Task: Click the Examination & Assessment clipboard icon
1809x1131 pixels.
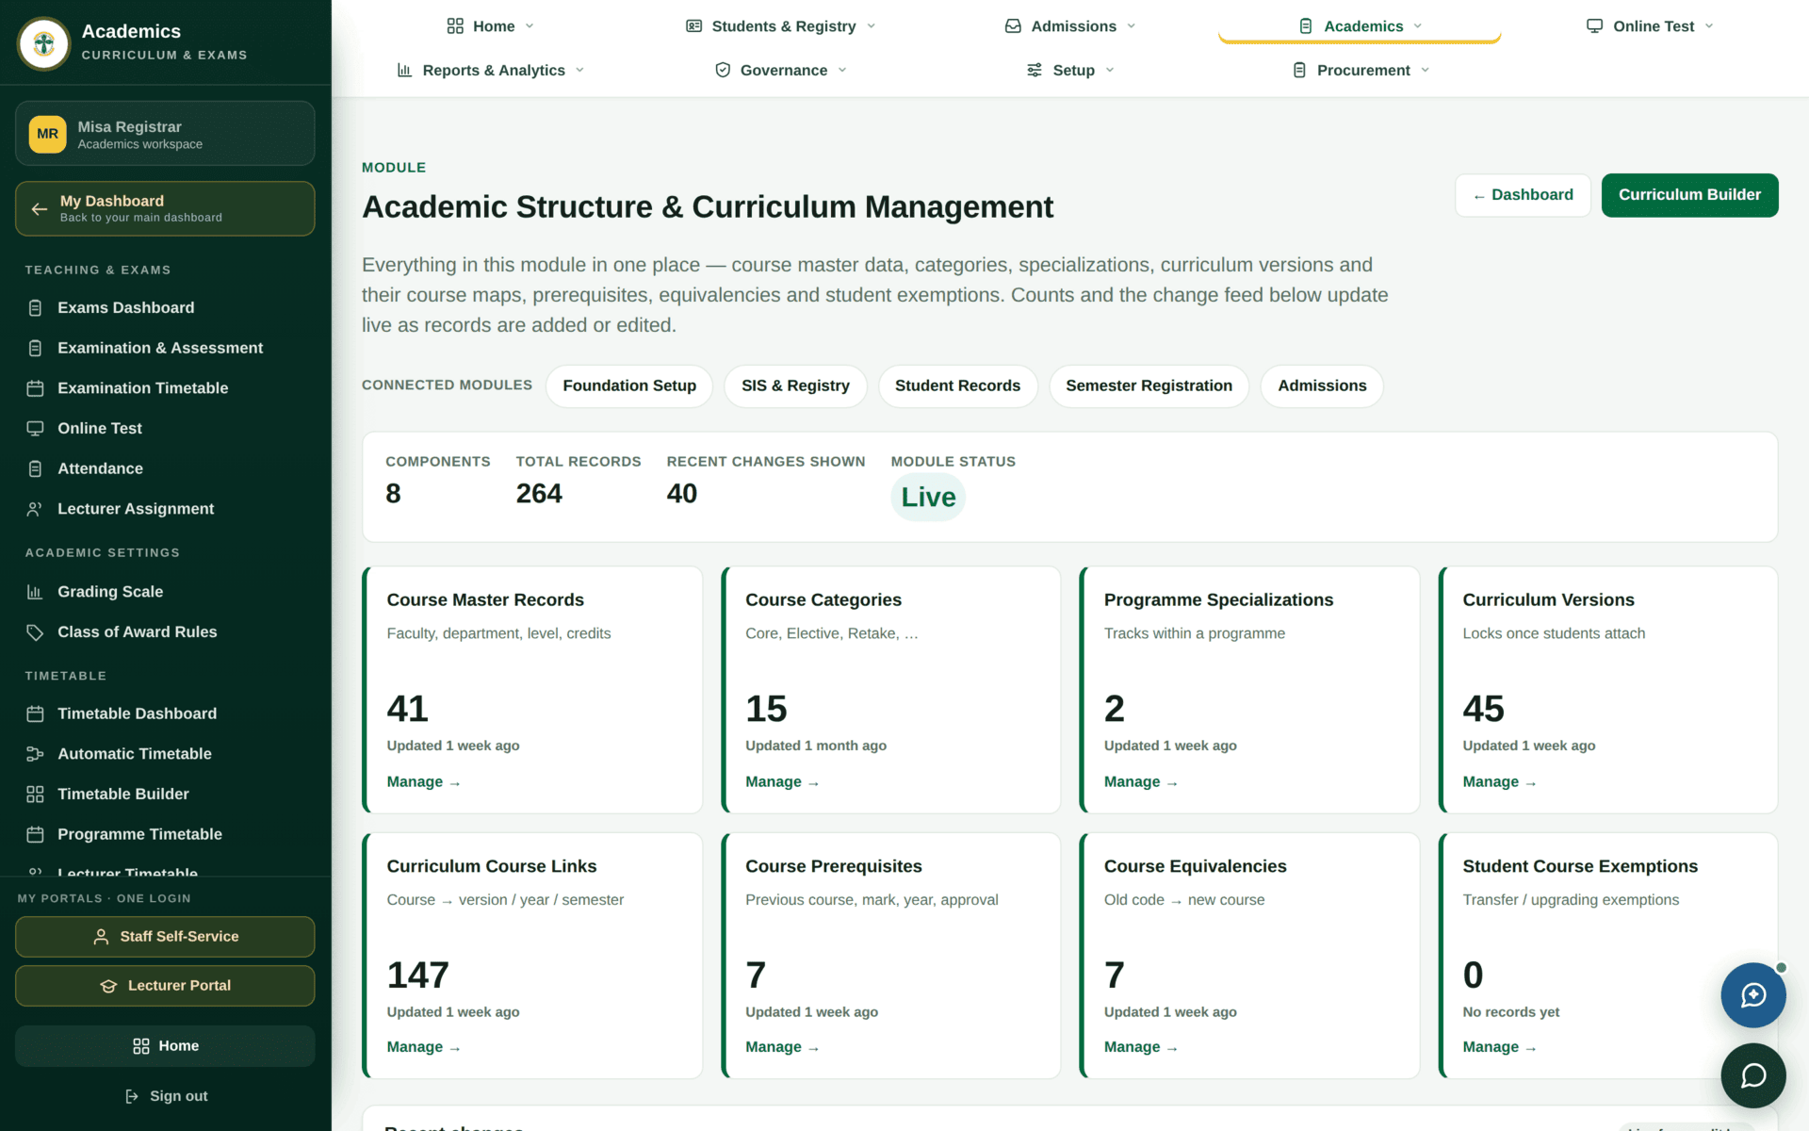Action: click(35, 349)
